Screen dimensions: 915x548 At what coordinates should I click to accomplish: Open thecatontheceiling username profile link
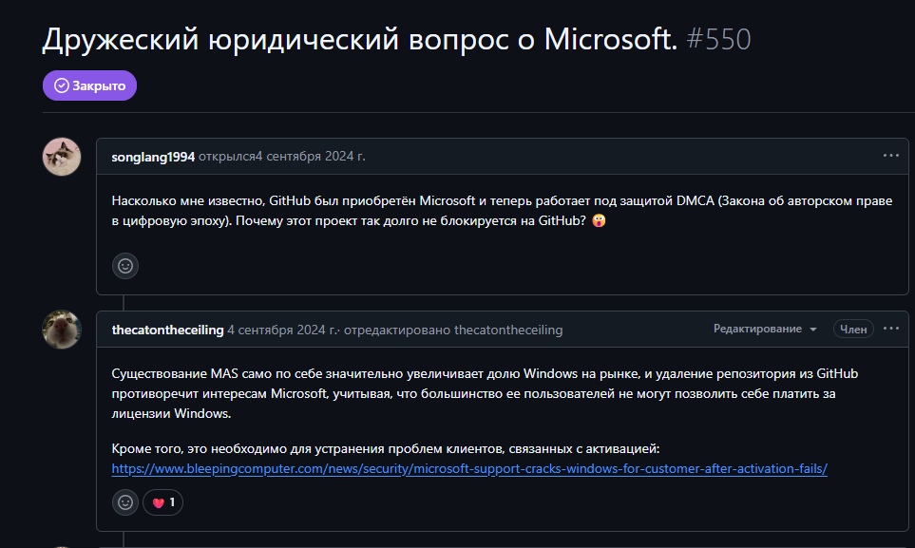(167, 330)
